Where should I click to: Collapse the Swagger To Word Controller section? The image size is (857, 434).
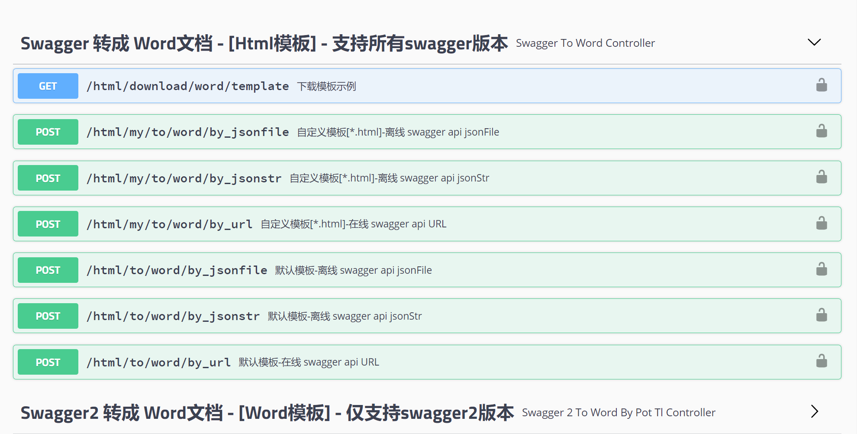click(814, 42)
